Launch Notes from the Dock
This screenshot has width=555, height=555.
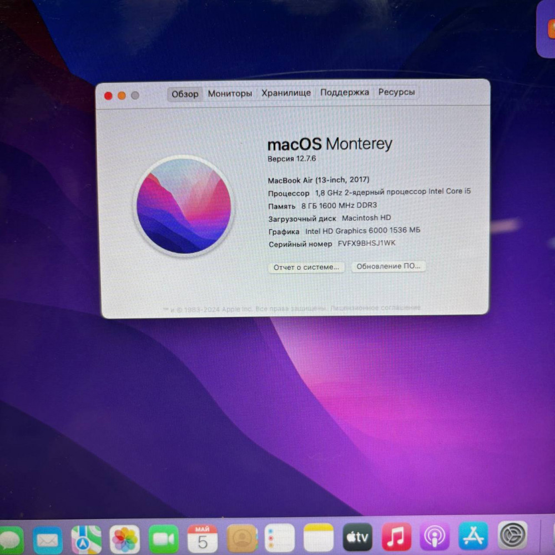[x=319, y=538]
